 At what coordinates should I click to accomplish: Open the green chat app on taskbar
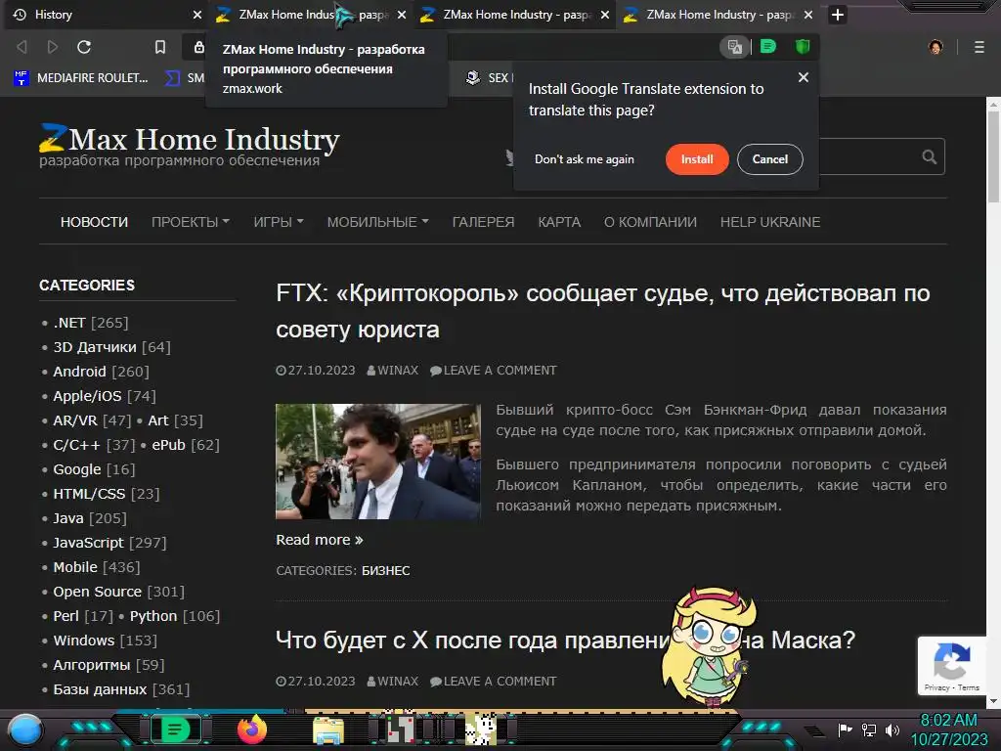pos(175,729)
